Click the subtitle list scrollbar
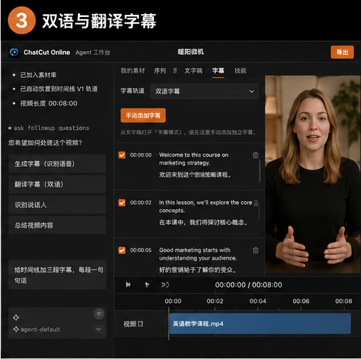The height and width of the screenshot is (359, 361). click(x=260, y=172)
